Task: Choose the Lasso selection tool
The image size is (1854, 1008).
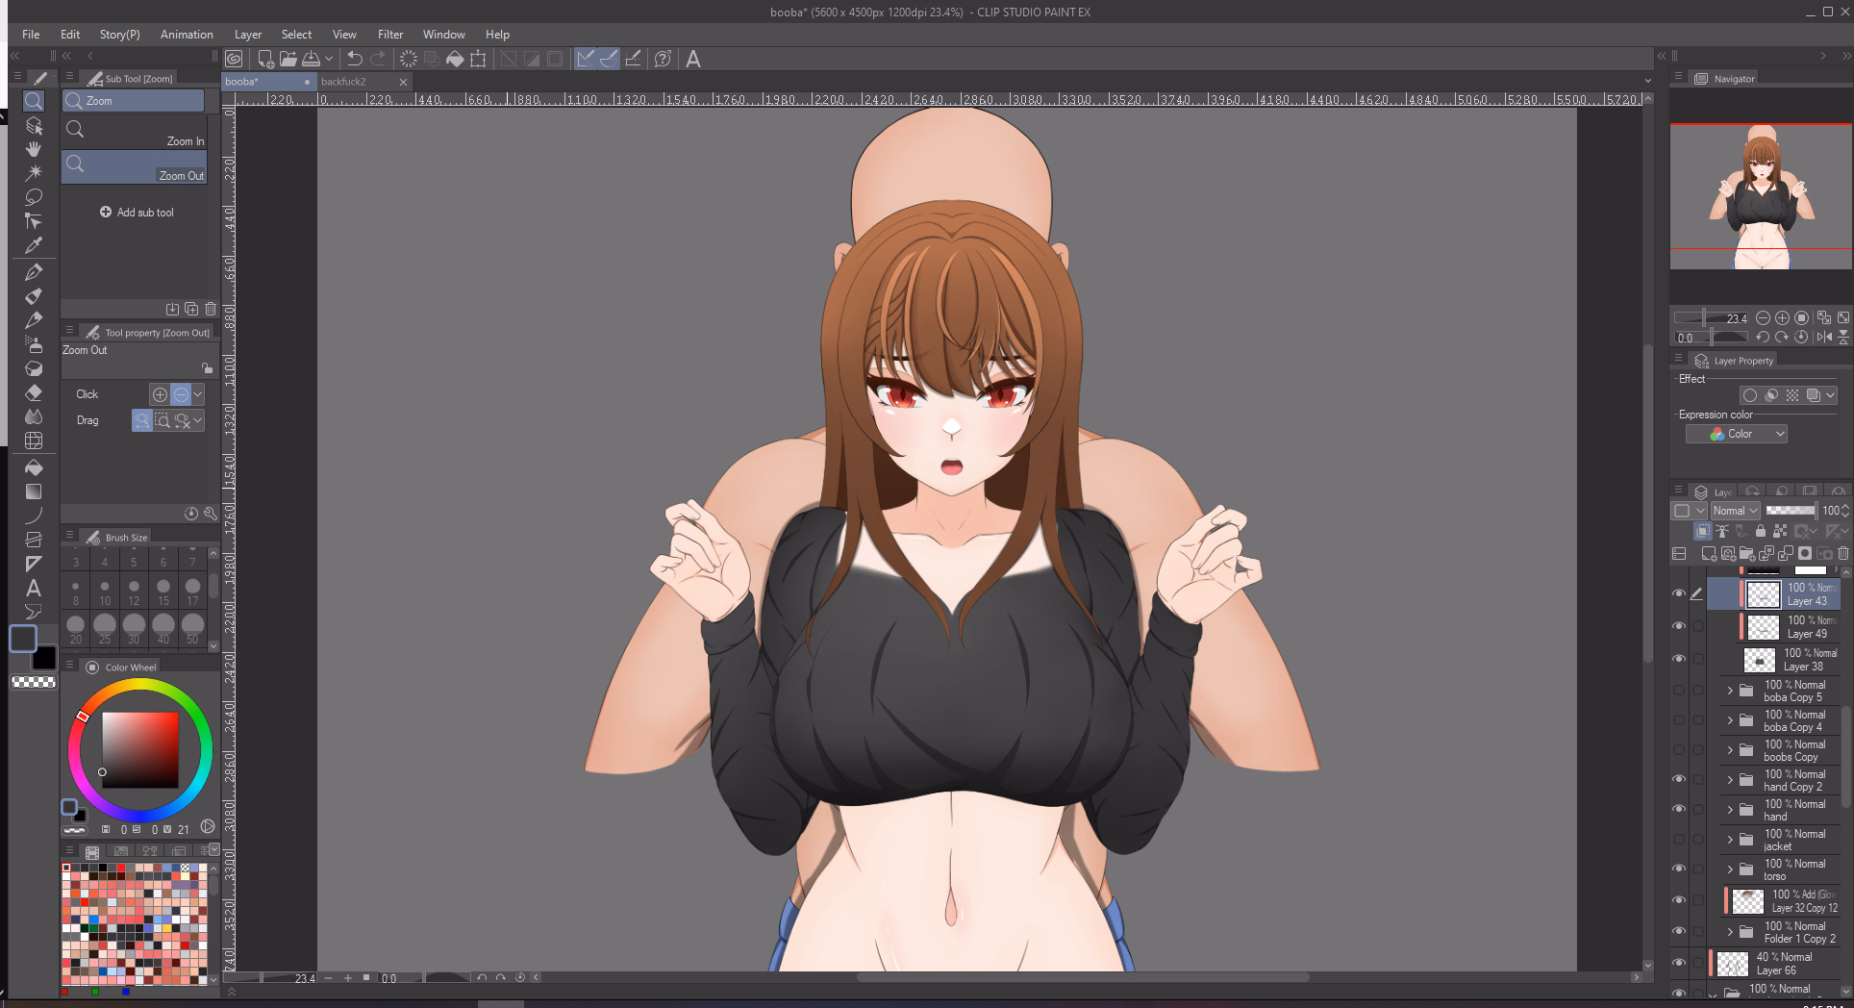Action: (x=34, y=197)
